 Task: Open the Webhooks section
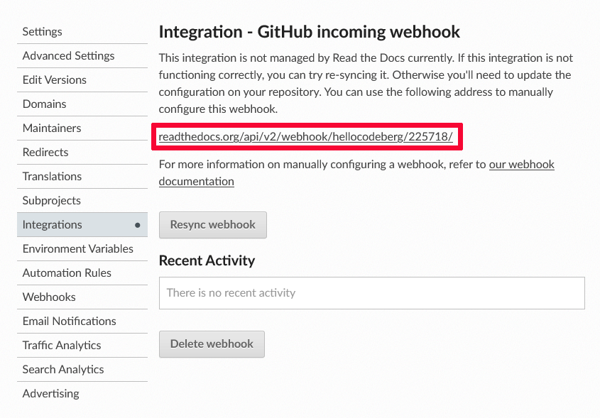tap(48, 297)
